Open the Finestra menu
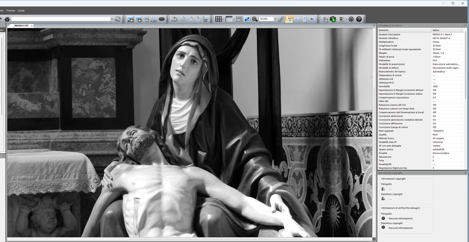This screenshot has height=242, width=469. [x=11, y=11]
